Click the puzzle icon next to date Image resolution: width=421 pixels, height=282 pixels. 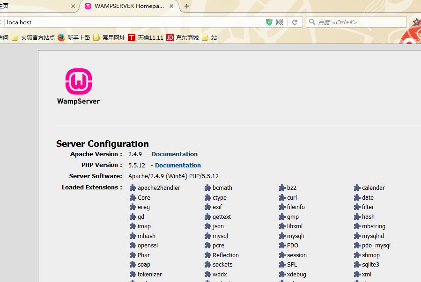[x=357, y=197]
